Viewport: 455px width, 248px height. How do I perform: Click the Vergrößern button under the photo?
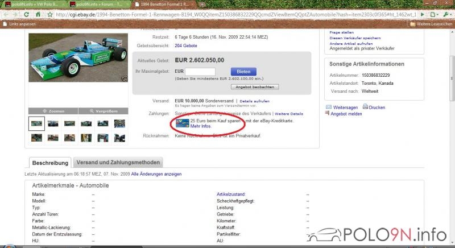click(104, 111)
